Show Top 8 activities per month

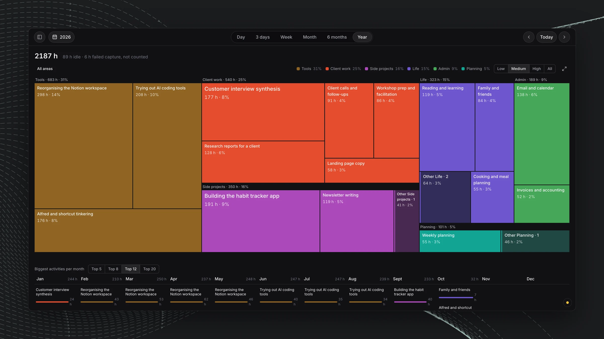point(113,269)
